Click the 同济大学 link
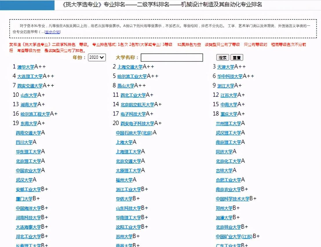The height and width of the screenshot is (247, 321). pos(224,152)
